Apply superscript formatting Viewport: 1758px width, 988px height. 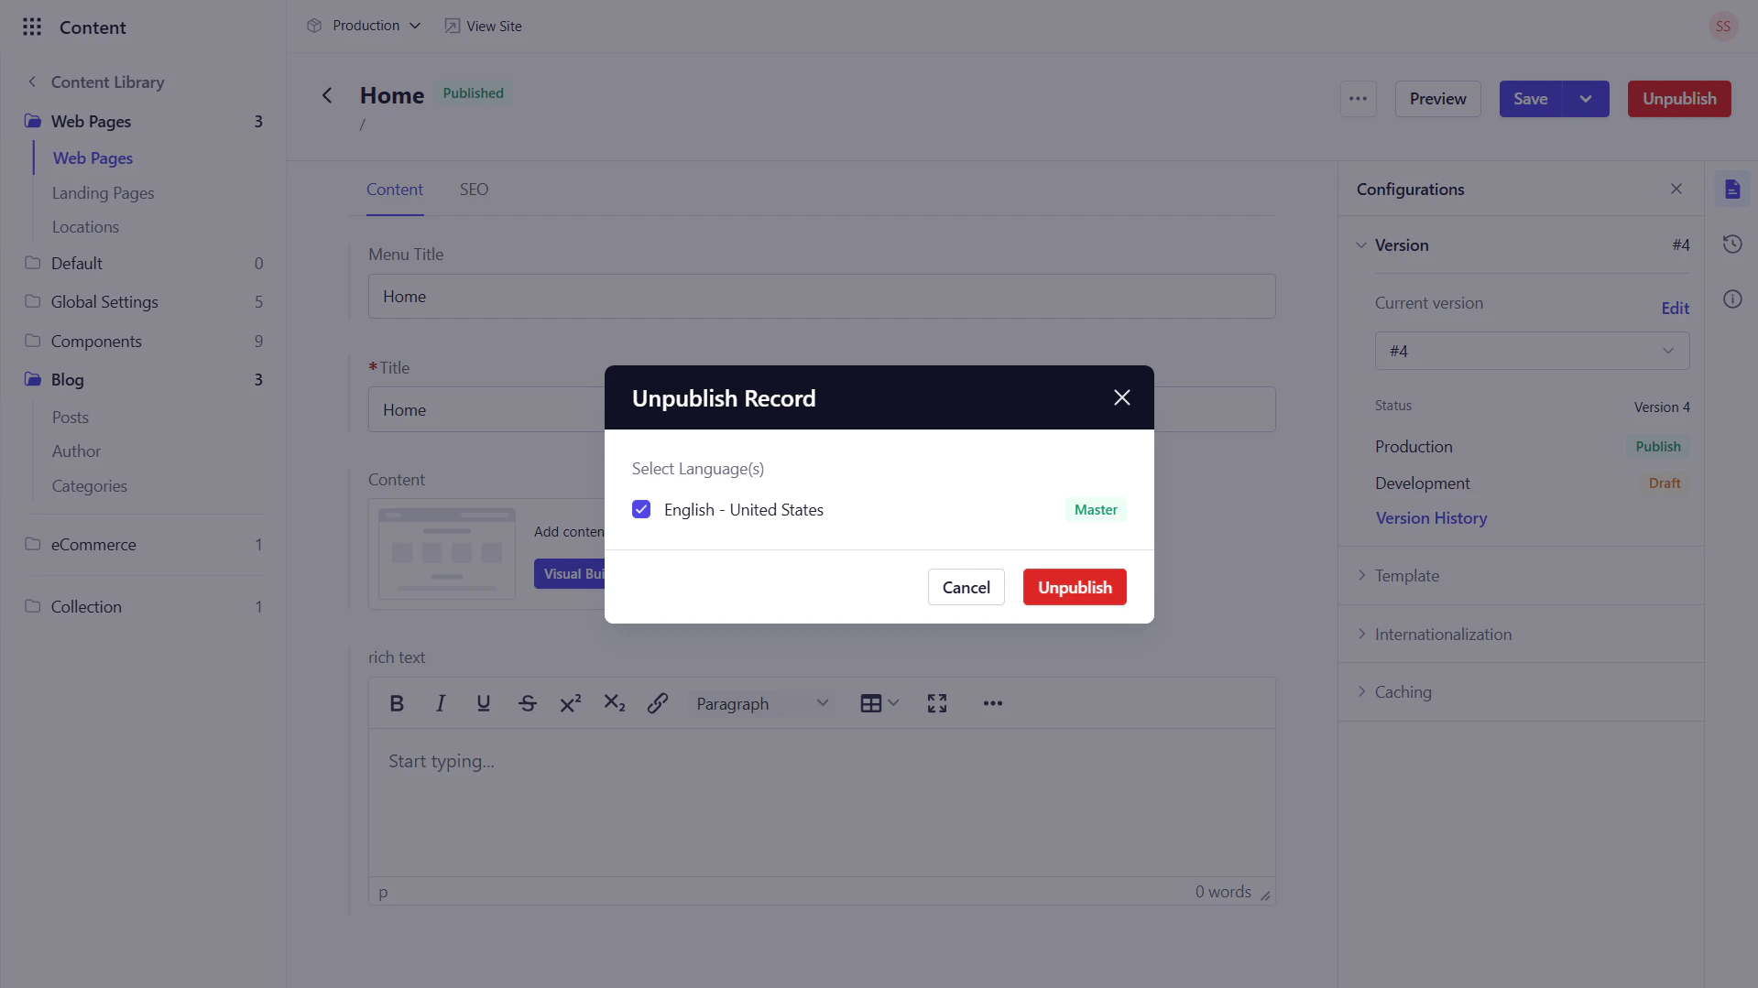tap(571, 703)
